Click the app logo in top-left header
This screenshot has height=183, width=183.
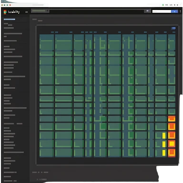pos(5,12)
